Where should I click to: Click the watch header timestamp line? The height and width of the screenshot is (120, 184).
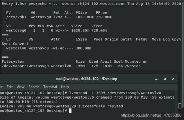click(91, 4)
